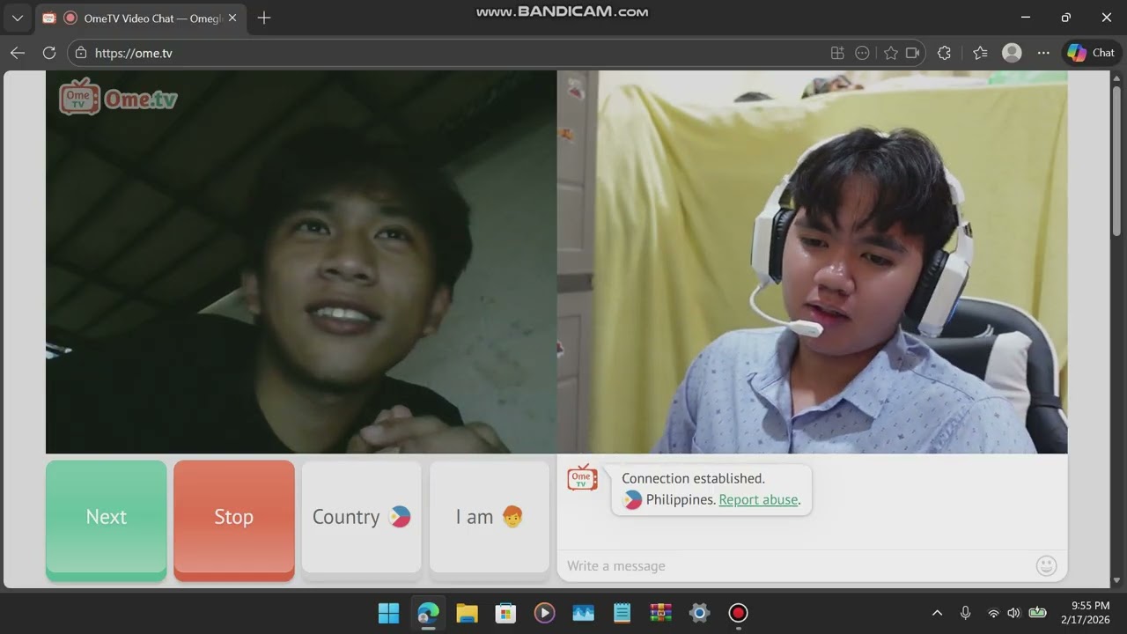Add this page to favorites

pos(891,53)
